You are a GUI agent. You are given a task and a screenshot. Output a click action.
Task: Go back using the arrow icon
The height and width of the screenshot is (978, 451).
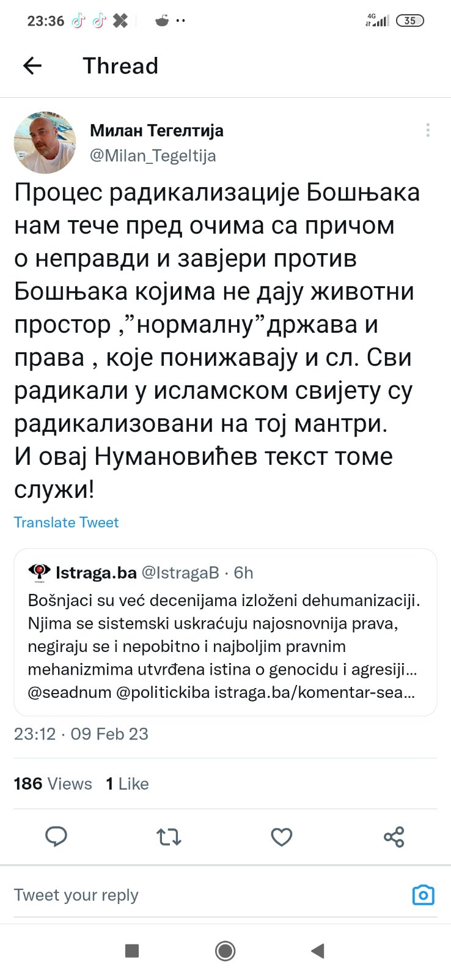tap(32, 65)
